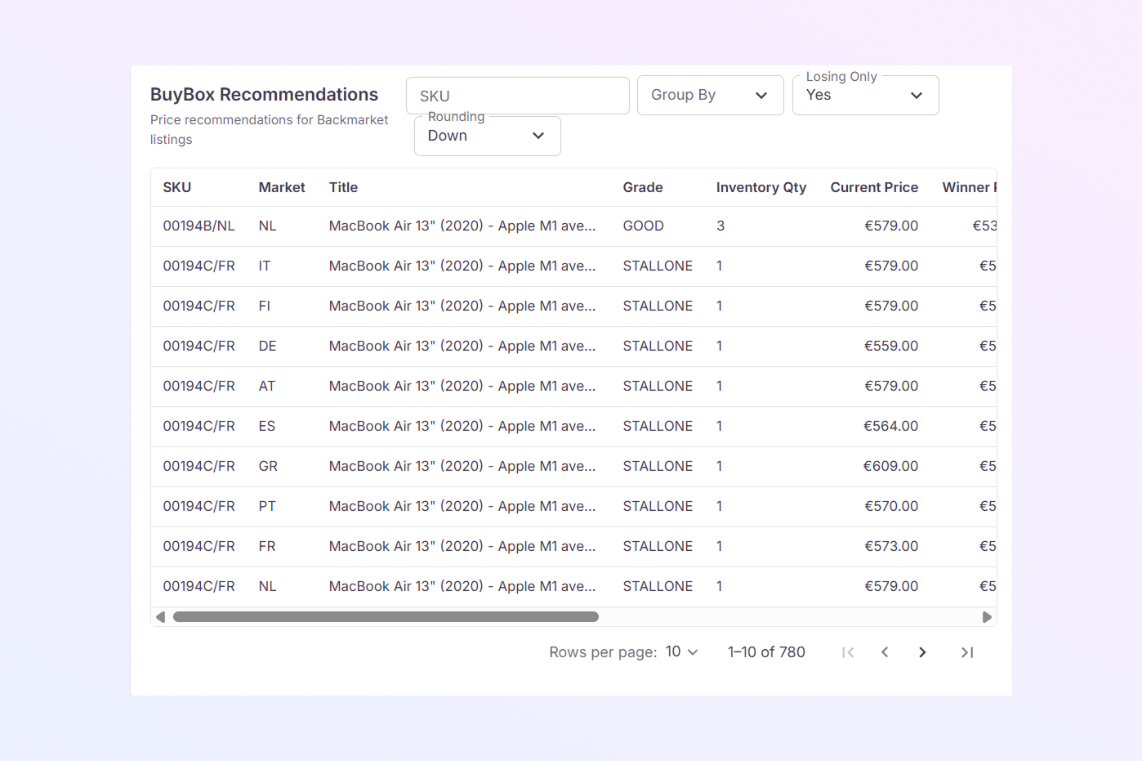Click the horizontal scrollbar left arrow
The width and height of the screenshot is (1142, 761).
tap(161, 617)
